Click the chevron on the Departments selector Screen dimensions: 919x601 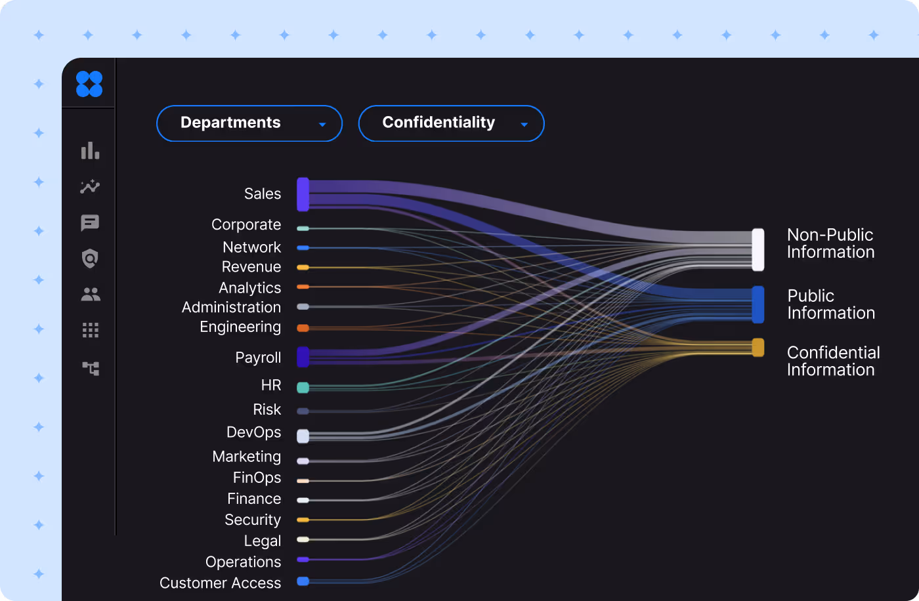point(322,123)
